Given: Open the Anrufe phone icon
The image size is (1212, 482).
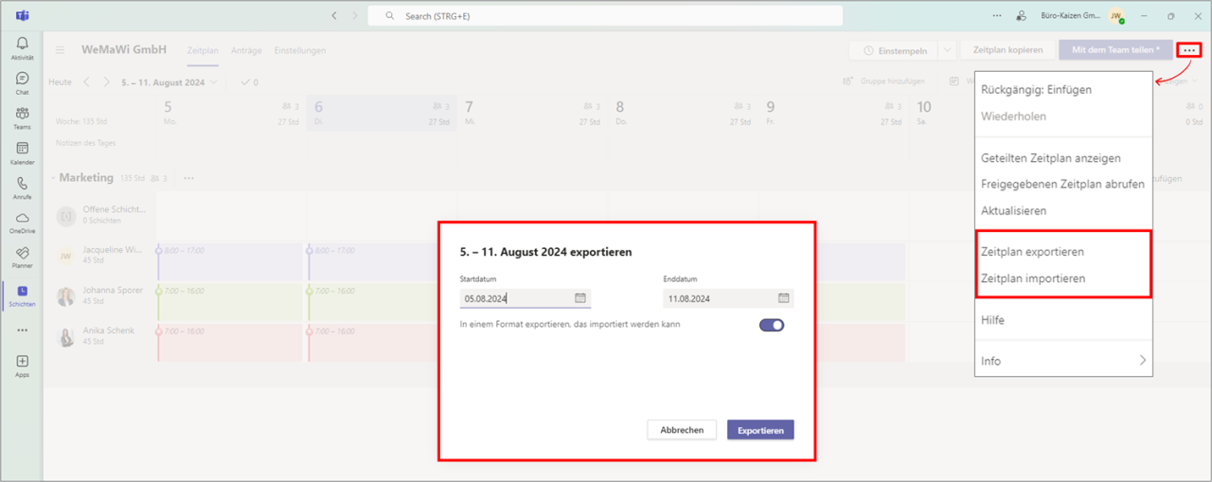Looking at the screenshot, I should pos(22,187).
